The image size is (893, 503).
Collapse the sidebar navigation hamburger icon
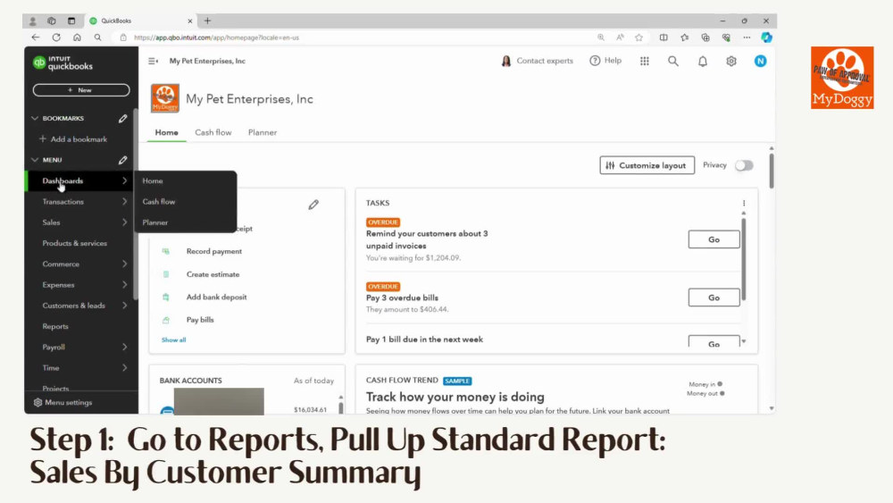[153, 61]
